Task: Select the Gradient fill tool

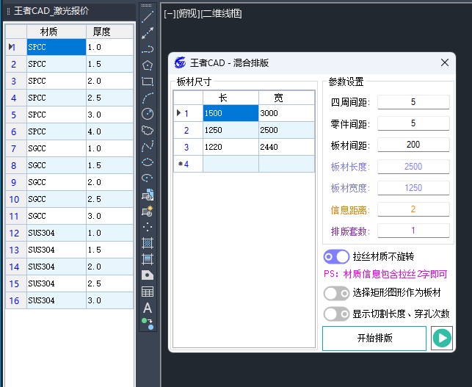Action: (148, 259)
